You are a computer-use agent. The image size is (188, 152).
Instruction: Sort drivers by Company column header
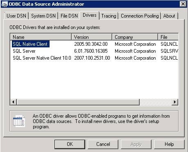(135, 37)
